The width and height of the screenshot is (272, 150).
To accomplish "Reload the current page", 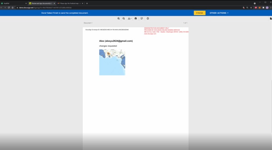I will [x=9, y=8].
